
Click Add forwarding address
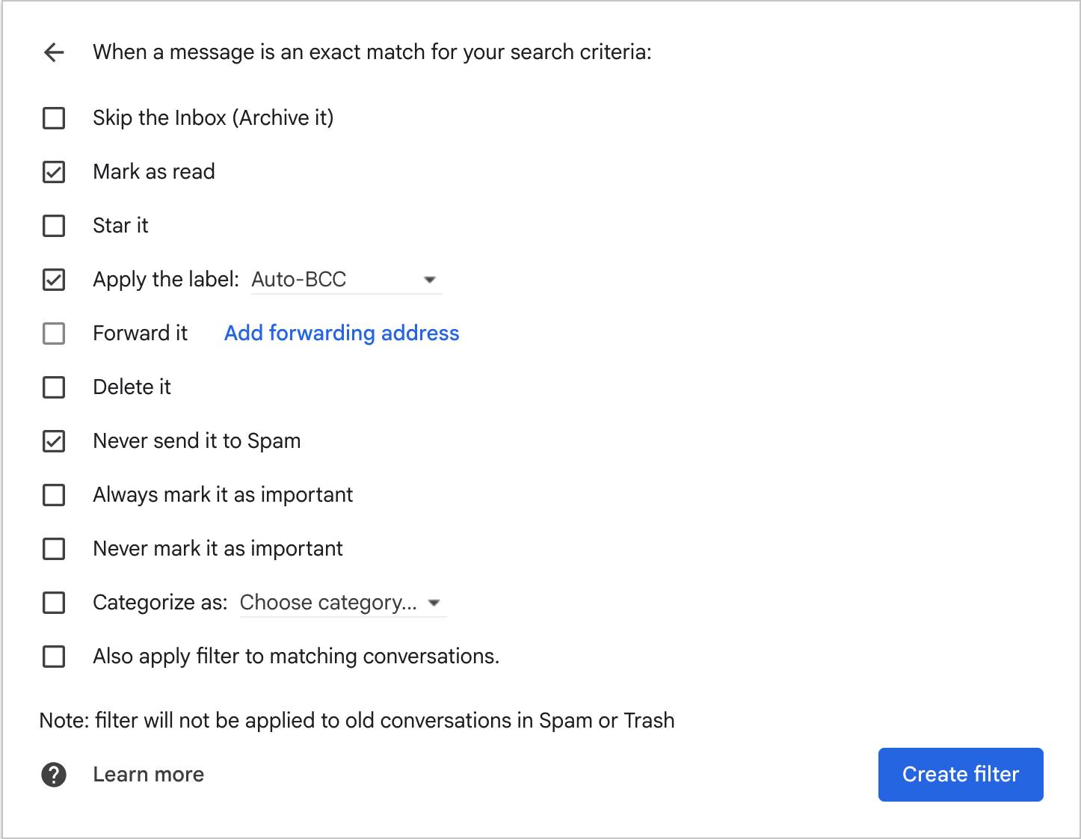coord(341,333)
